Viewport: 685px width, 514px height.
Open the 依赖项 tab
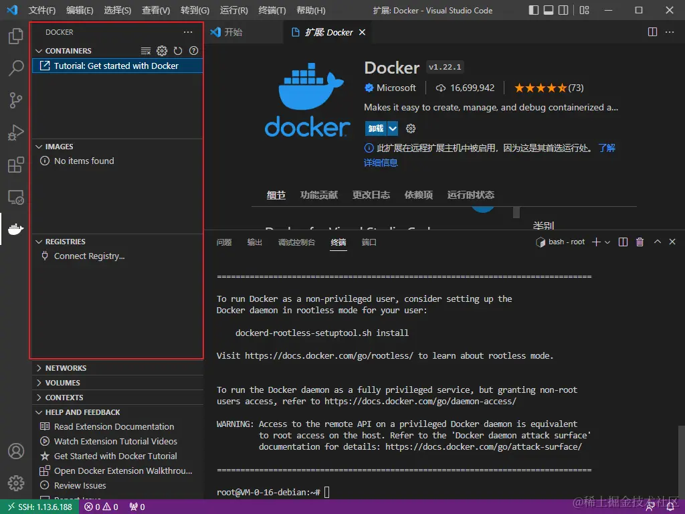419,195
